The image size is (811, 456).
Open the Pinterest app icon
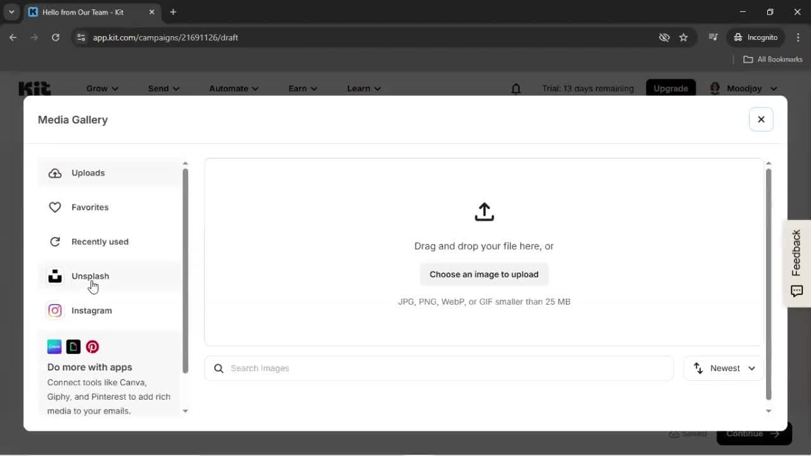[x=92, y=346]
